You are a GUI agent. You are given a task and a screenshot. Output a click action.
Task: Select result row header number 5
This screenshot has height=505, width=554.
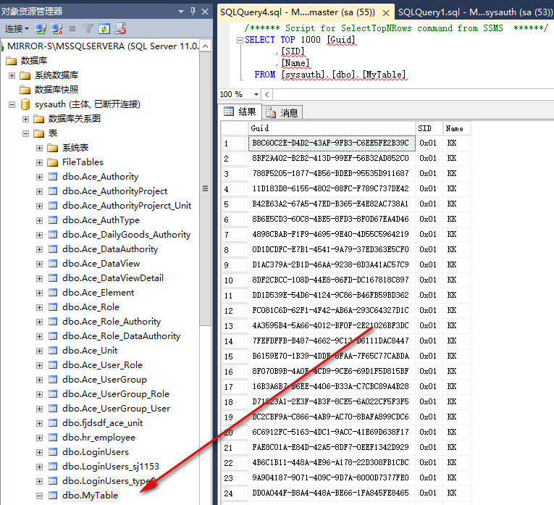click(235, 204)
